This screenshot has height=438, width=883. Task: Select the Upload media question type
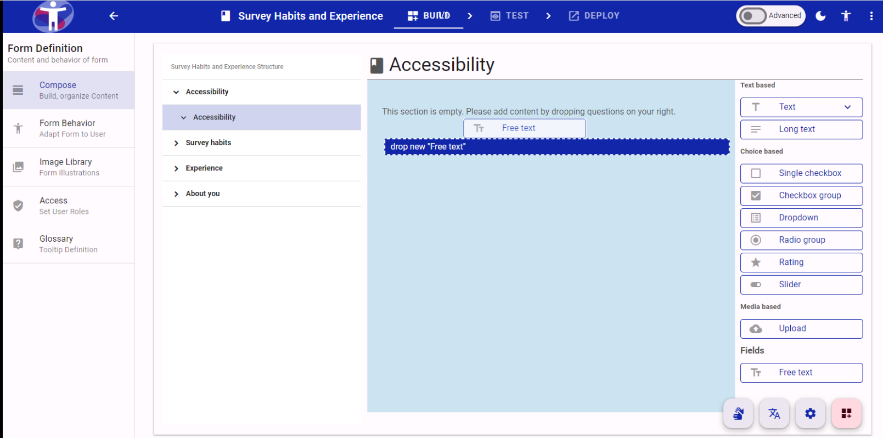click(801, 329)
